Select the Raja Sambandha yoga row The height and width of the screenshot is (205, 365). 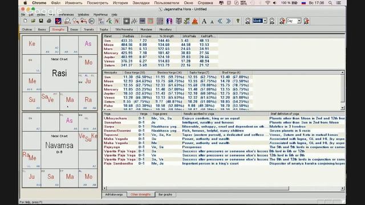pos(224,163)
